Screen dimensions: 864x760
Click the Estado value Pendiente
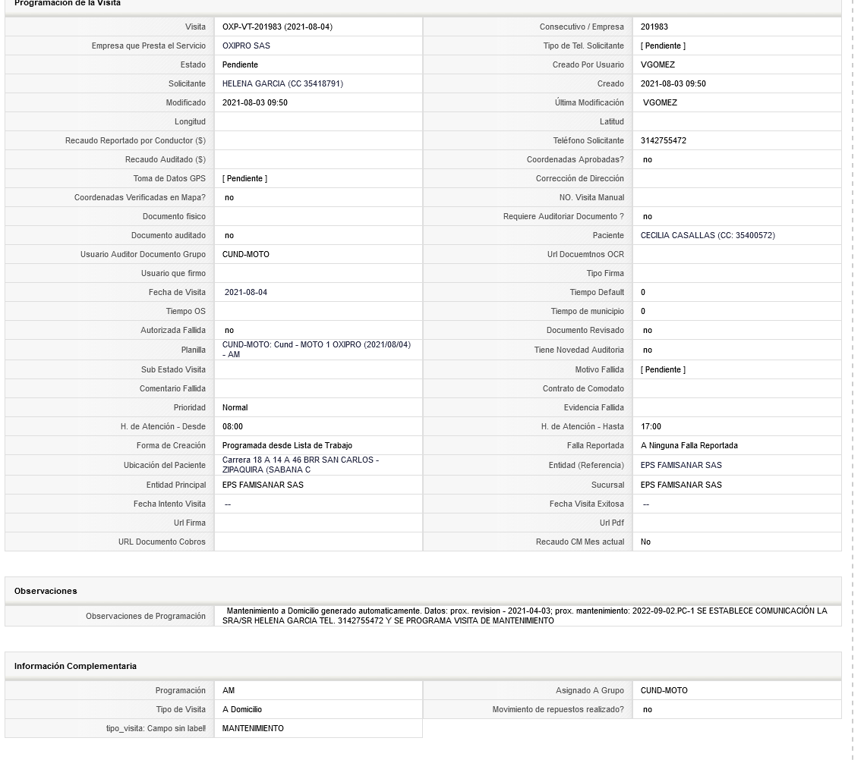pyautogui.click(x=240, y=65)
